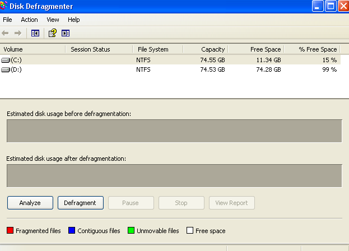Maximize the Disk Defragmenter window

(331, 6)
